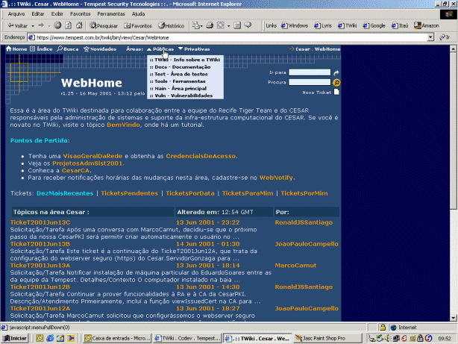Screen dimensions: 458x344
Task: Click the Novo Ticket page icon
Action: coord(336,92)
